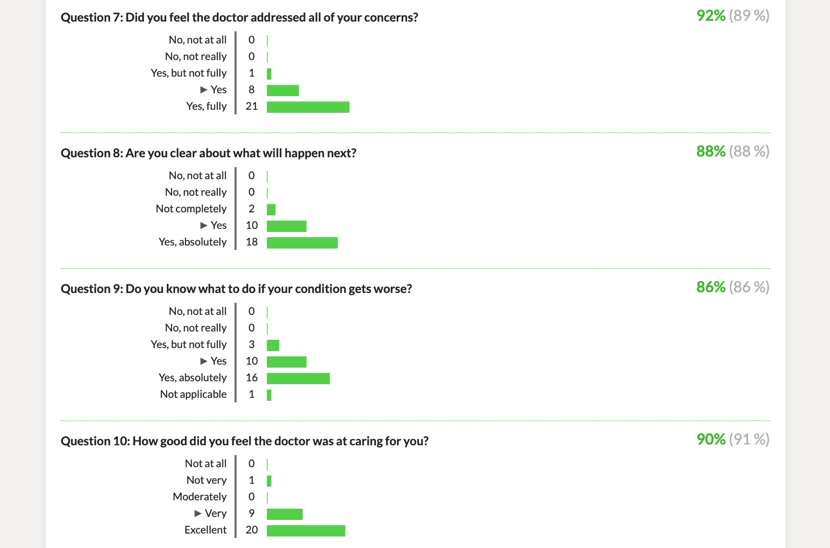
Task: Click the triangle marker beside Yes in Question 8
Action: 204,226
